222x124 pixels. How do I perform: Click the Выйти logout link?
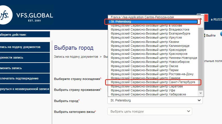coord(211,36)
